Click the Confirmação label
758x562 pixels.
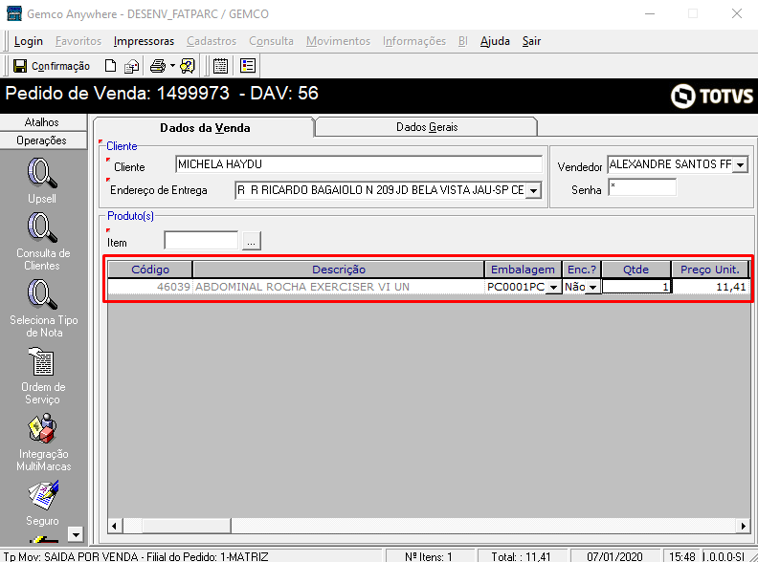pyautogui.click(x=60, y=66)
